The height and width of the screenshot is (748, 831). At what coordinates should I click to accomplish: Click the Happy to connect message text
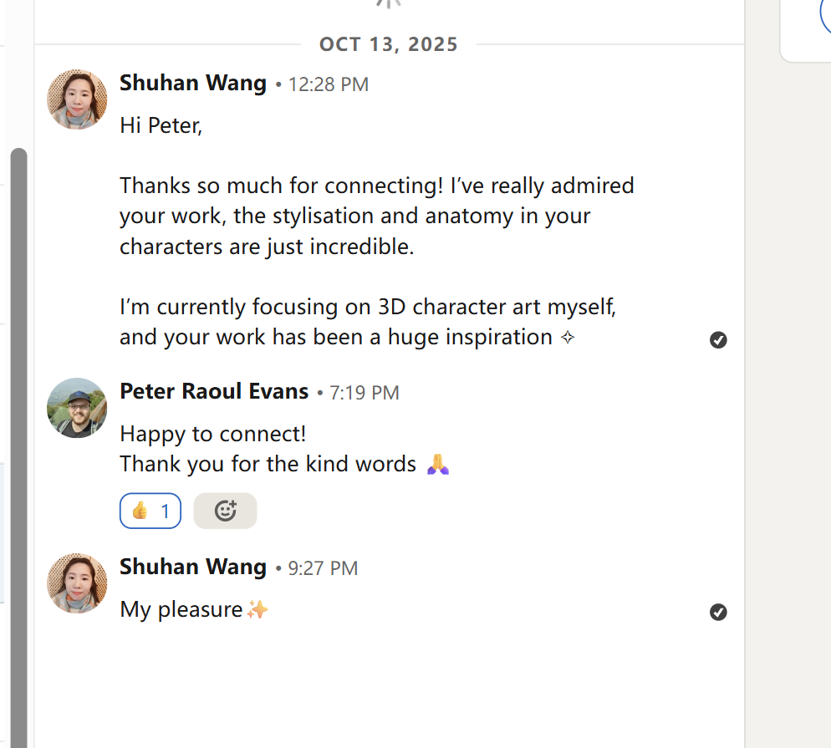coord(213,434)
